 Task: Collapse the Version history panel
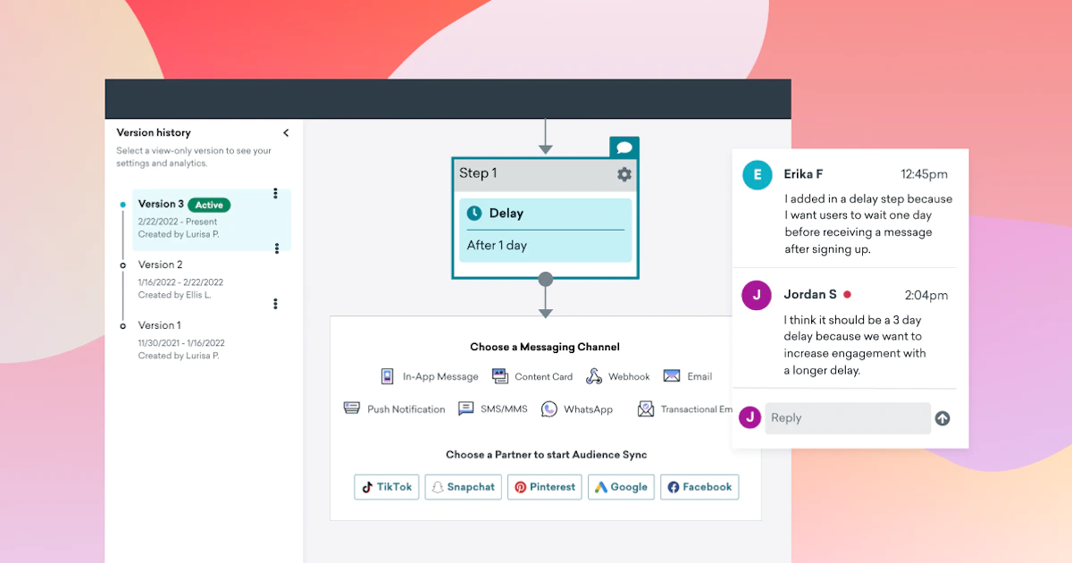(286, 132)
